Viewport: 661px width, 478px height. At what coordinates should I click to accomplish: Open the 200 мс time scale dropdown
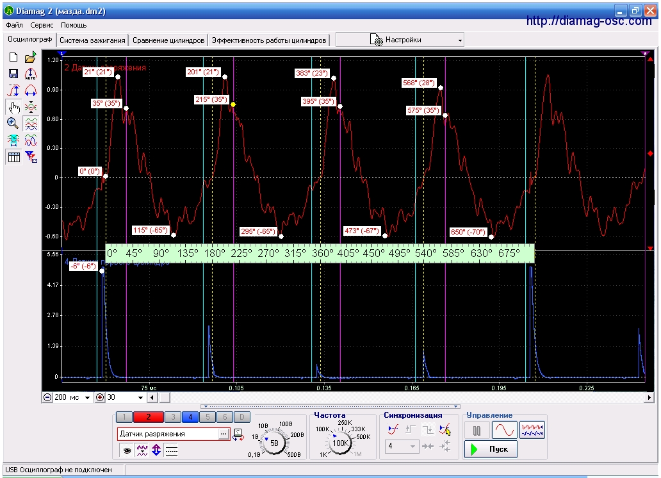[x=87, y=397]
